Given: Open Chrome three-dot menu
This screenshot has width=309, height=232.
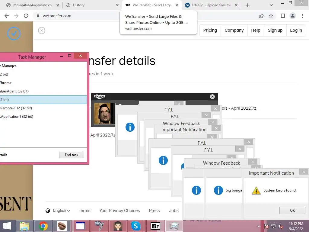Looking at the screenshot, I should [x=302, y=16].
